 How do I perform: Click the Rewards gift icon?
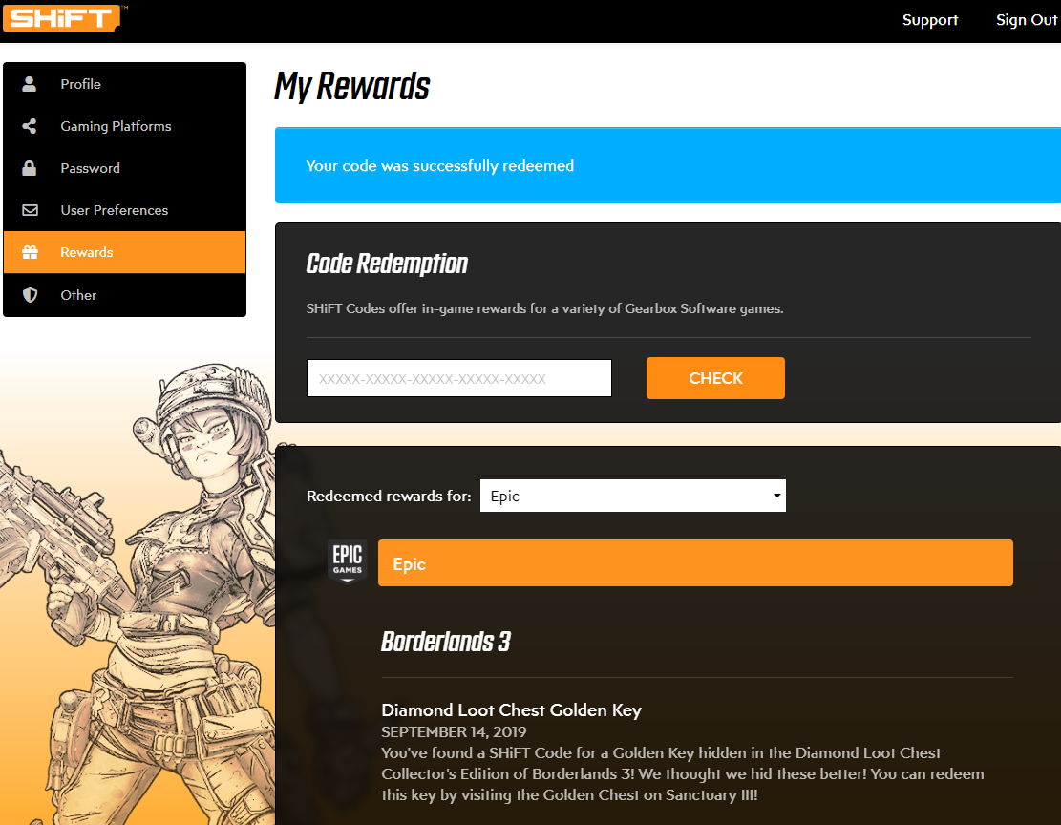[x=30, y=252]
